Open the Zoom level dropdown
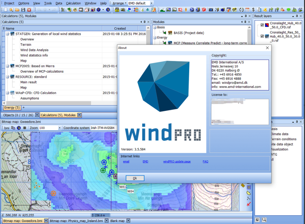Viewport: 305px width, 224px height. (x=60, y=127)
